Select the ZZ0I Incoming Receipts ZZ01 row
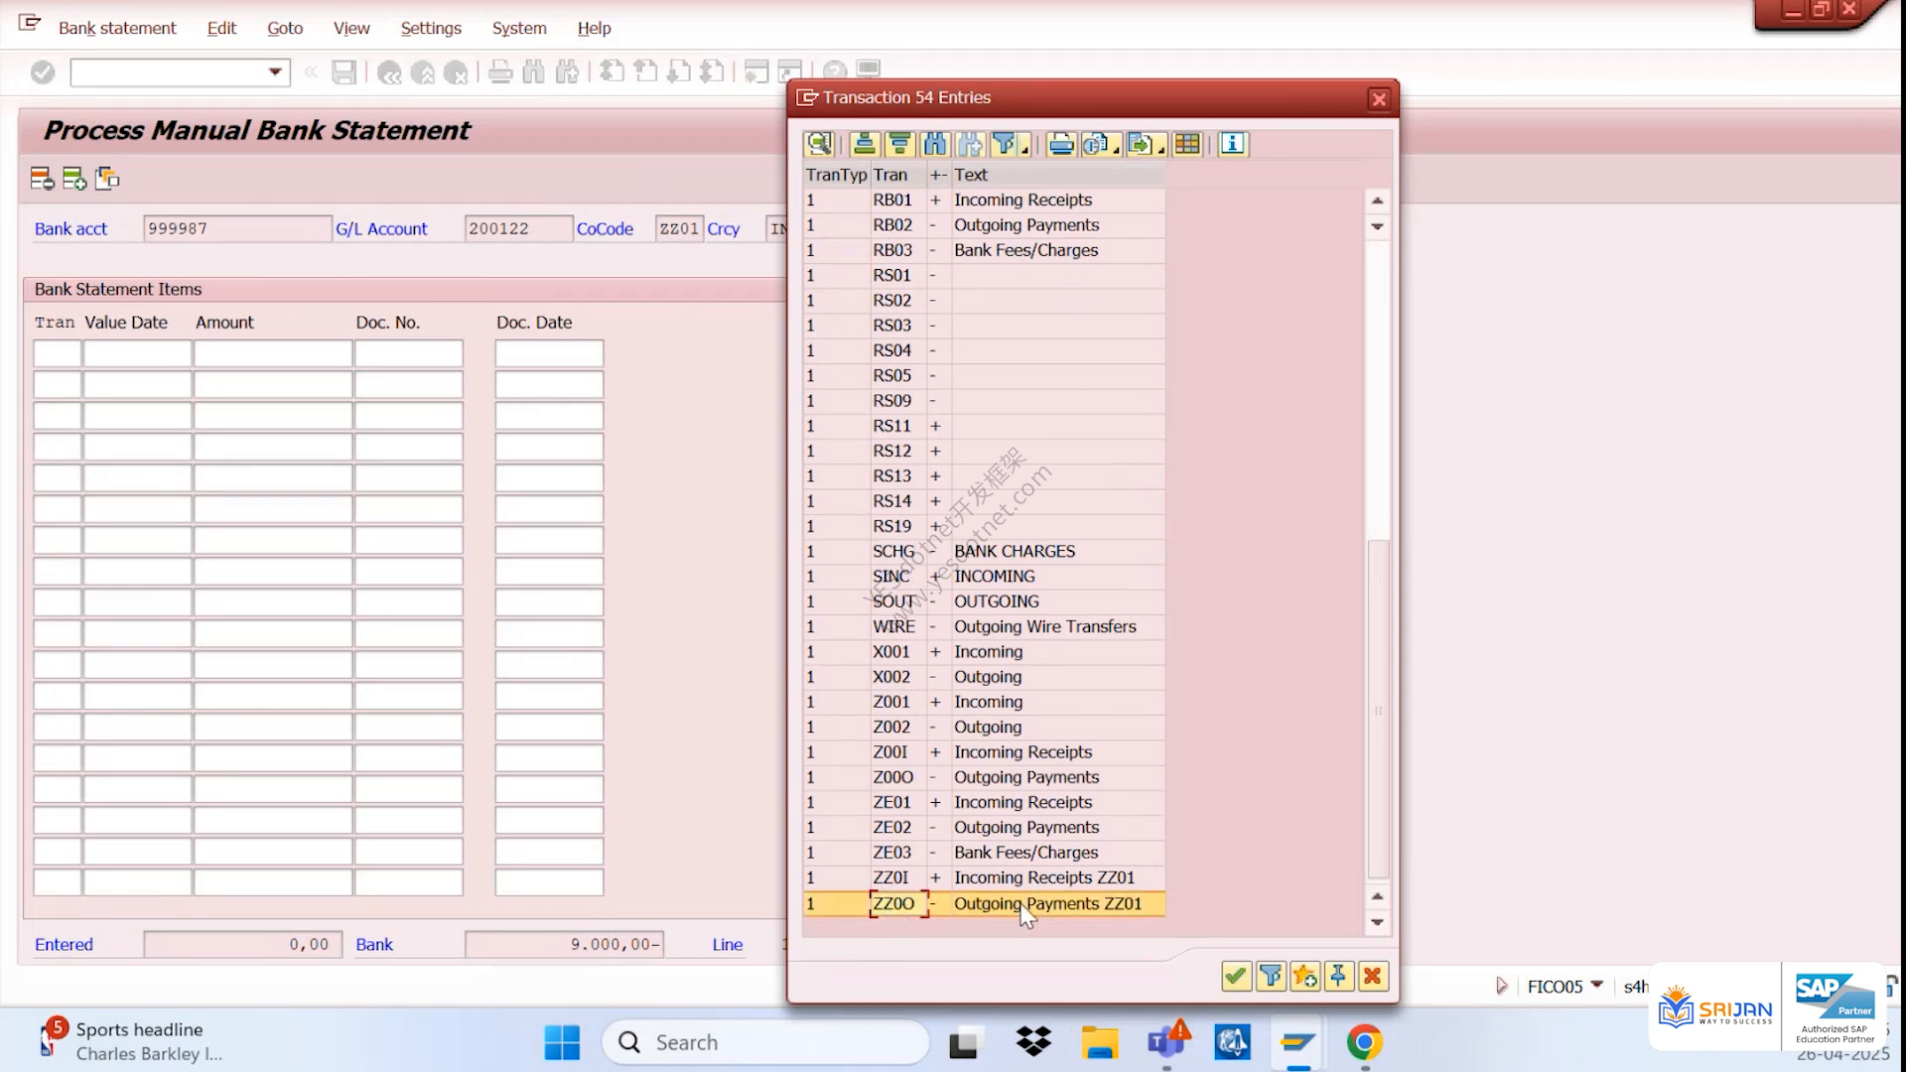The width and height of the screenshot is (1906, 1072). point(984,877)
